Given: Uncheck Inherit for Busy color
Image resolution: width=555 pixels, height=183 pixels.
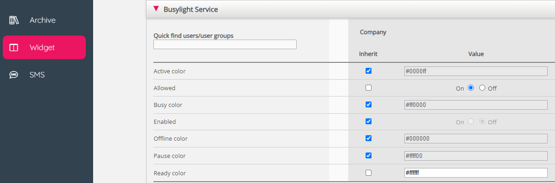Looking at the screenshot, I should click(x=368, y=105).
